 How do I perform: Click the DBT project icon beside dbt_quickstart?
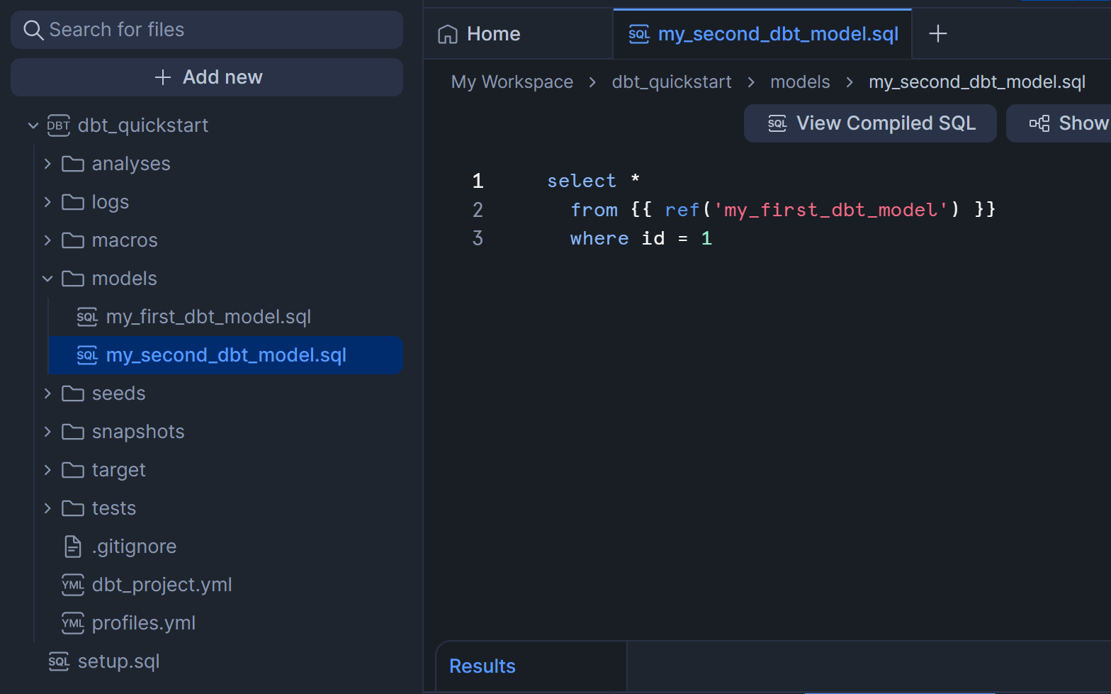[58, 125]
